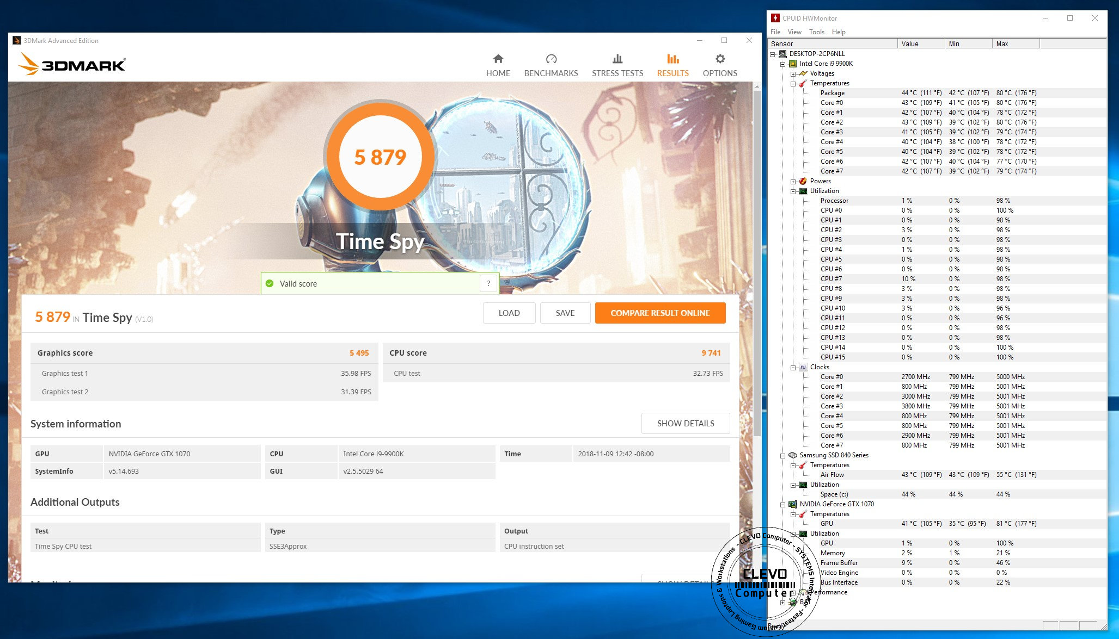Click the DESKTOP-2CP6NLL computer icon
The height and width of the screenshot is (639, 1119).
(x=782, y=54)
